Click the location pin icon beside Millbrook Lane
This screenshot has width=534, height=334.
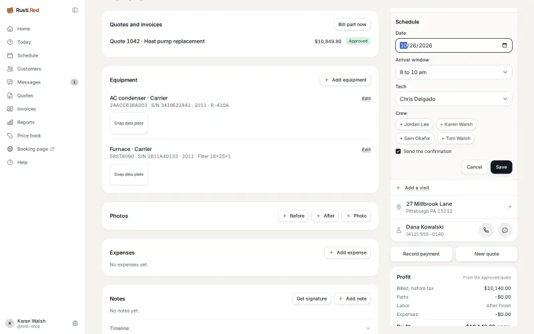tap(398, 207)
